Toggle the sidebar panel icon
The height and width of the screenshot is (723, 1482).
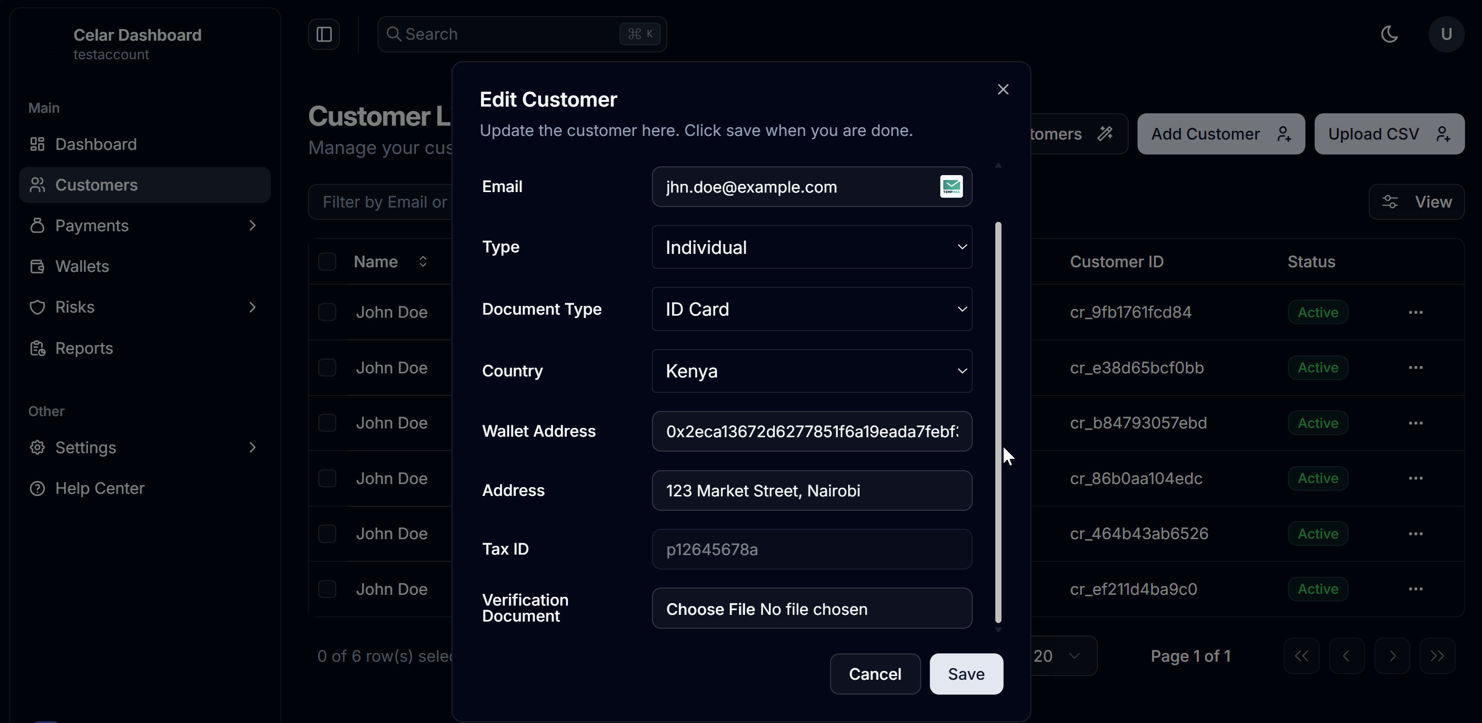coord(324,35)
